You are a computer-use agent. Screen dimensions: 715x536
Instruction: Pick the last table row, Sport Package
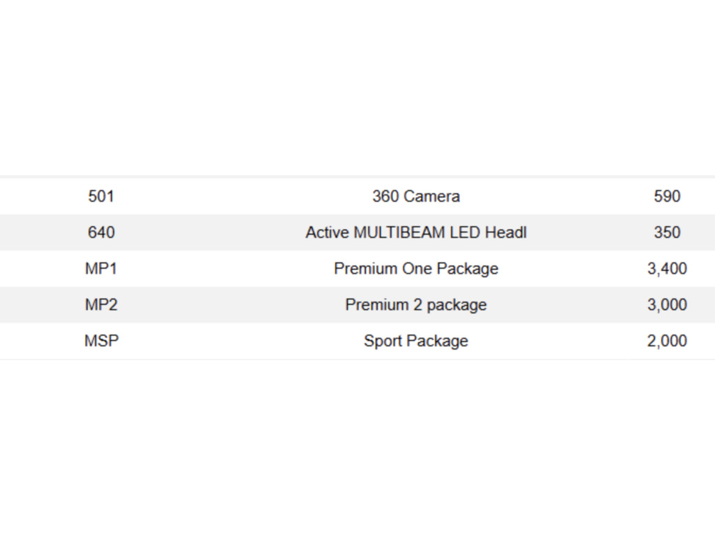[x=357, y=341]
